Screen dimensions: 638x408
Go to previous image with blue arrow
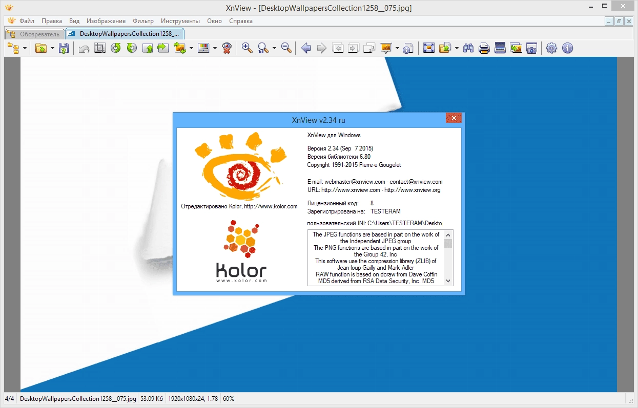(x=306, y=48)
